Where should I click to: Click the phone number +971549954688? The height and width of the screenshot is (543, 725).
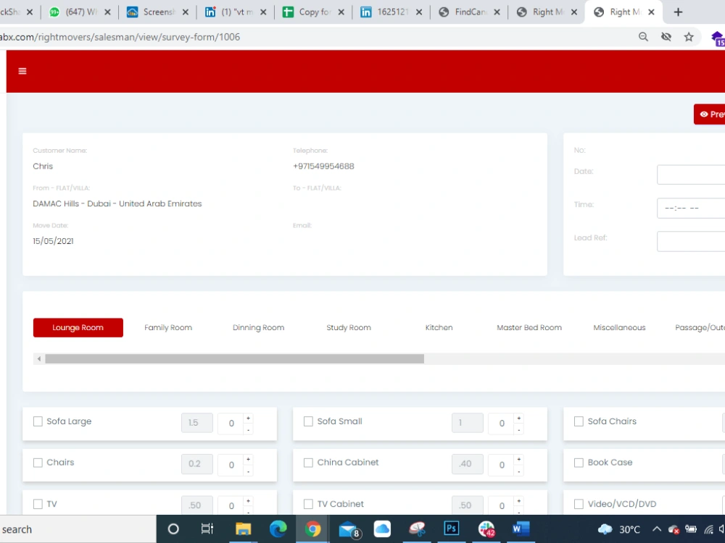pyautogui.click(x=323, y=167)
